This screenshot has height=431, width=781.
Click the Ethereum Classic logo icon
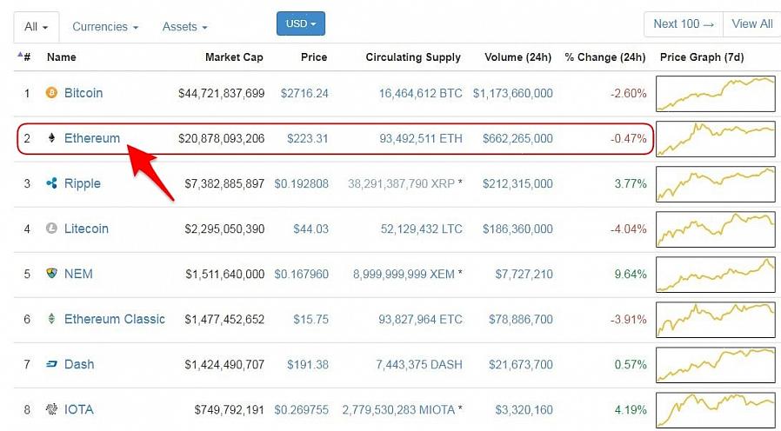(x=51, y=319)
